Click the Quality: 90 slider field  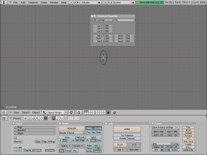point(158,147)
